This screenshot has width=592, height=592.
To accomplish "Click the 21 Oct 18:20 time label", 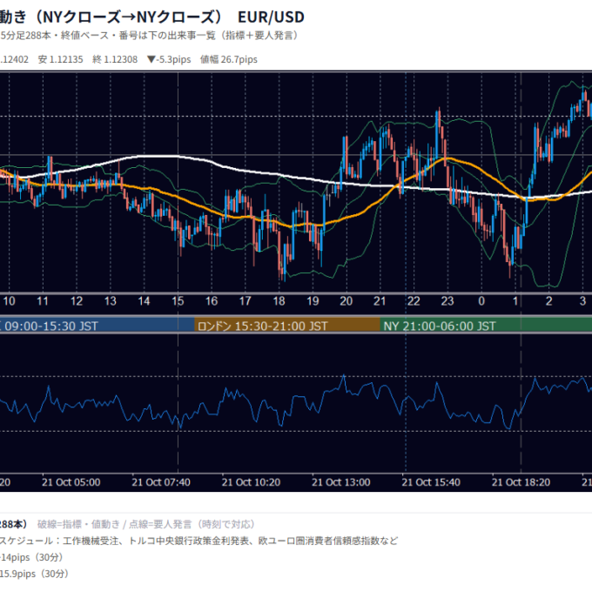I will click(521, 482).
